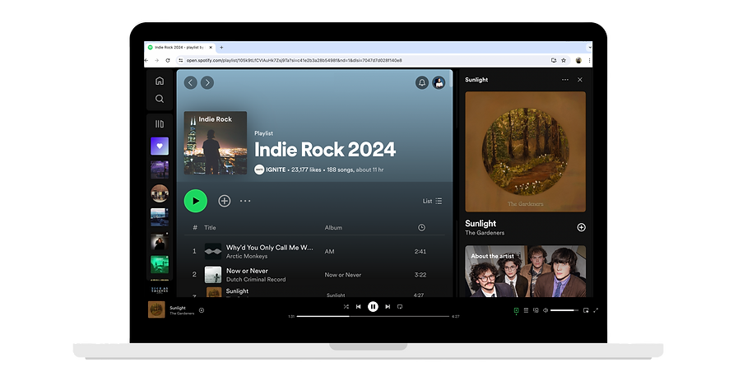This screenshot has width=743, height=372.
Task: Open Sunlight title link in side panel
Action: 481,223
